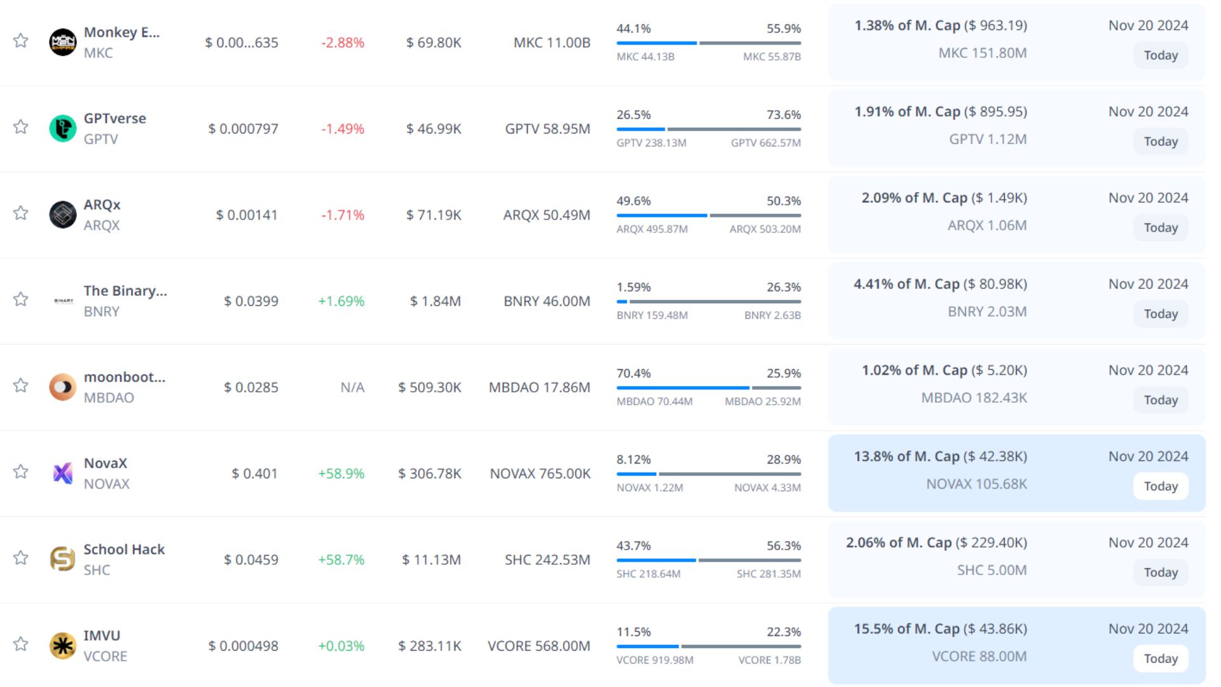Click the GPTverse green coin logo
The height and width of the screenshot is (687, 1221).
[62, 128]
